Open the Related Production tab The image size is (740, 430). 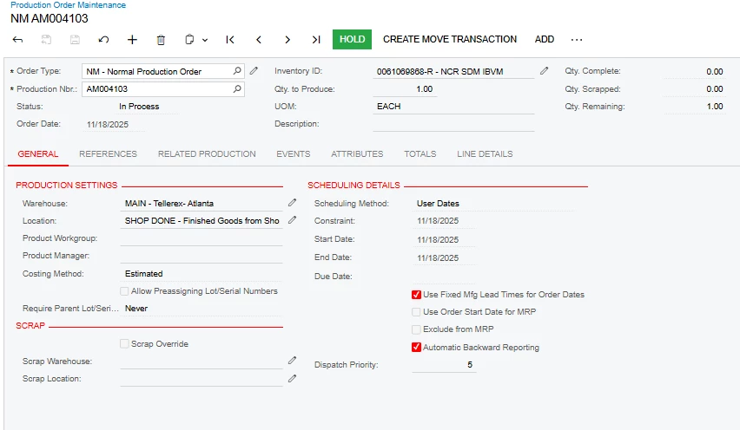click(x=207, y=154)
